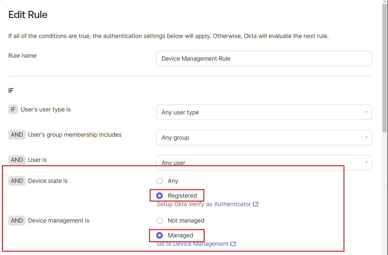The image size is (388, 255).
Task: Click the vertical scrollbar thumb
Action: click(385, 66)
